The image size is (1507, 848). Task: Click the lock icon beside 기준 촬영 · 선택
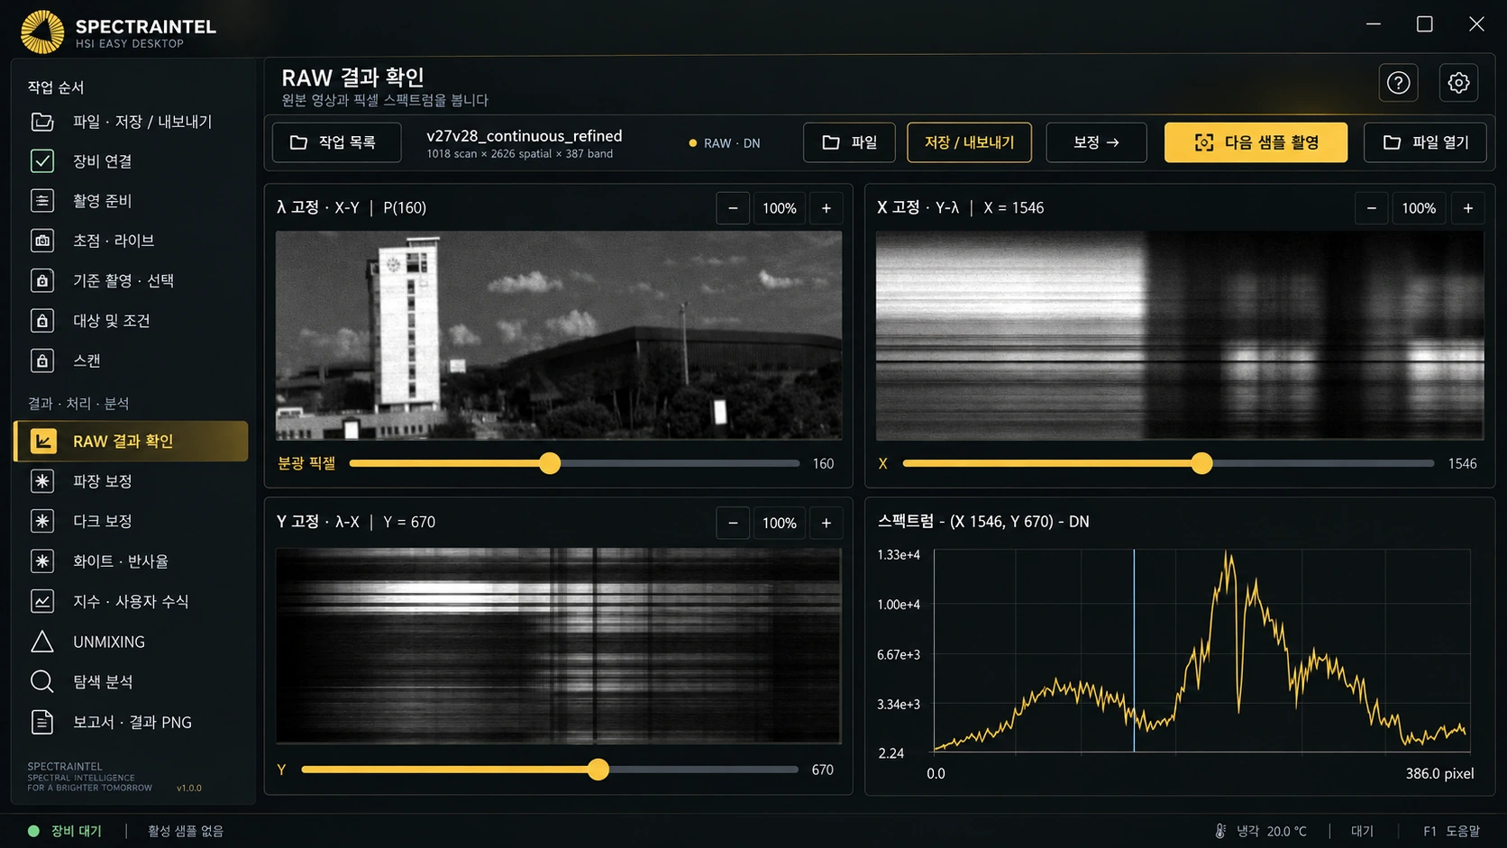(x=42, y=280)
